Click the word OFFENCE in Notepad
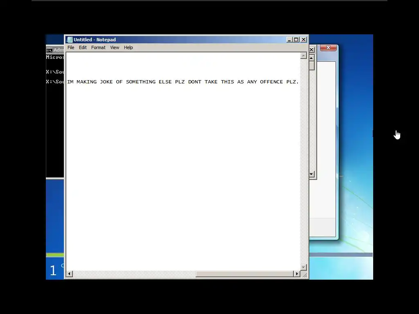The height and width of the screenshot is (314, 419). tap(271, 82)
